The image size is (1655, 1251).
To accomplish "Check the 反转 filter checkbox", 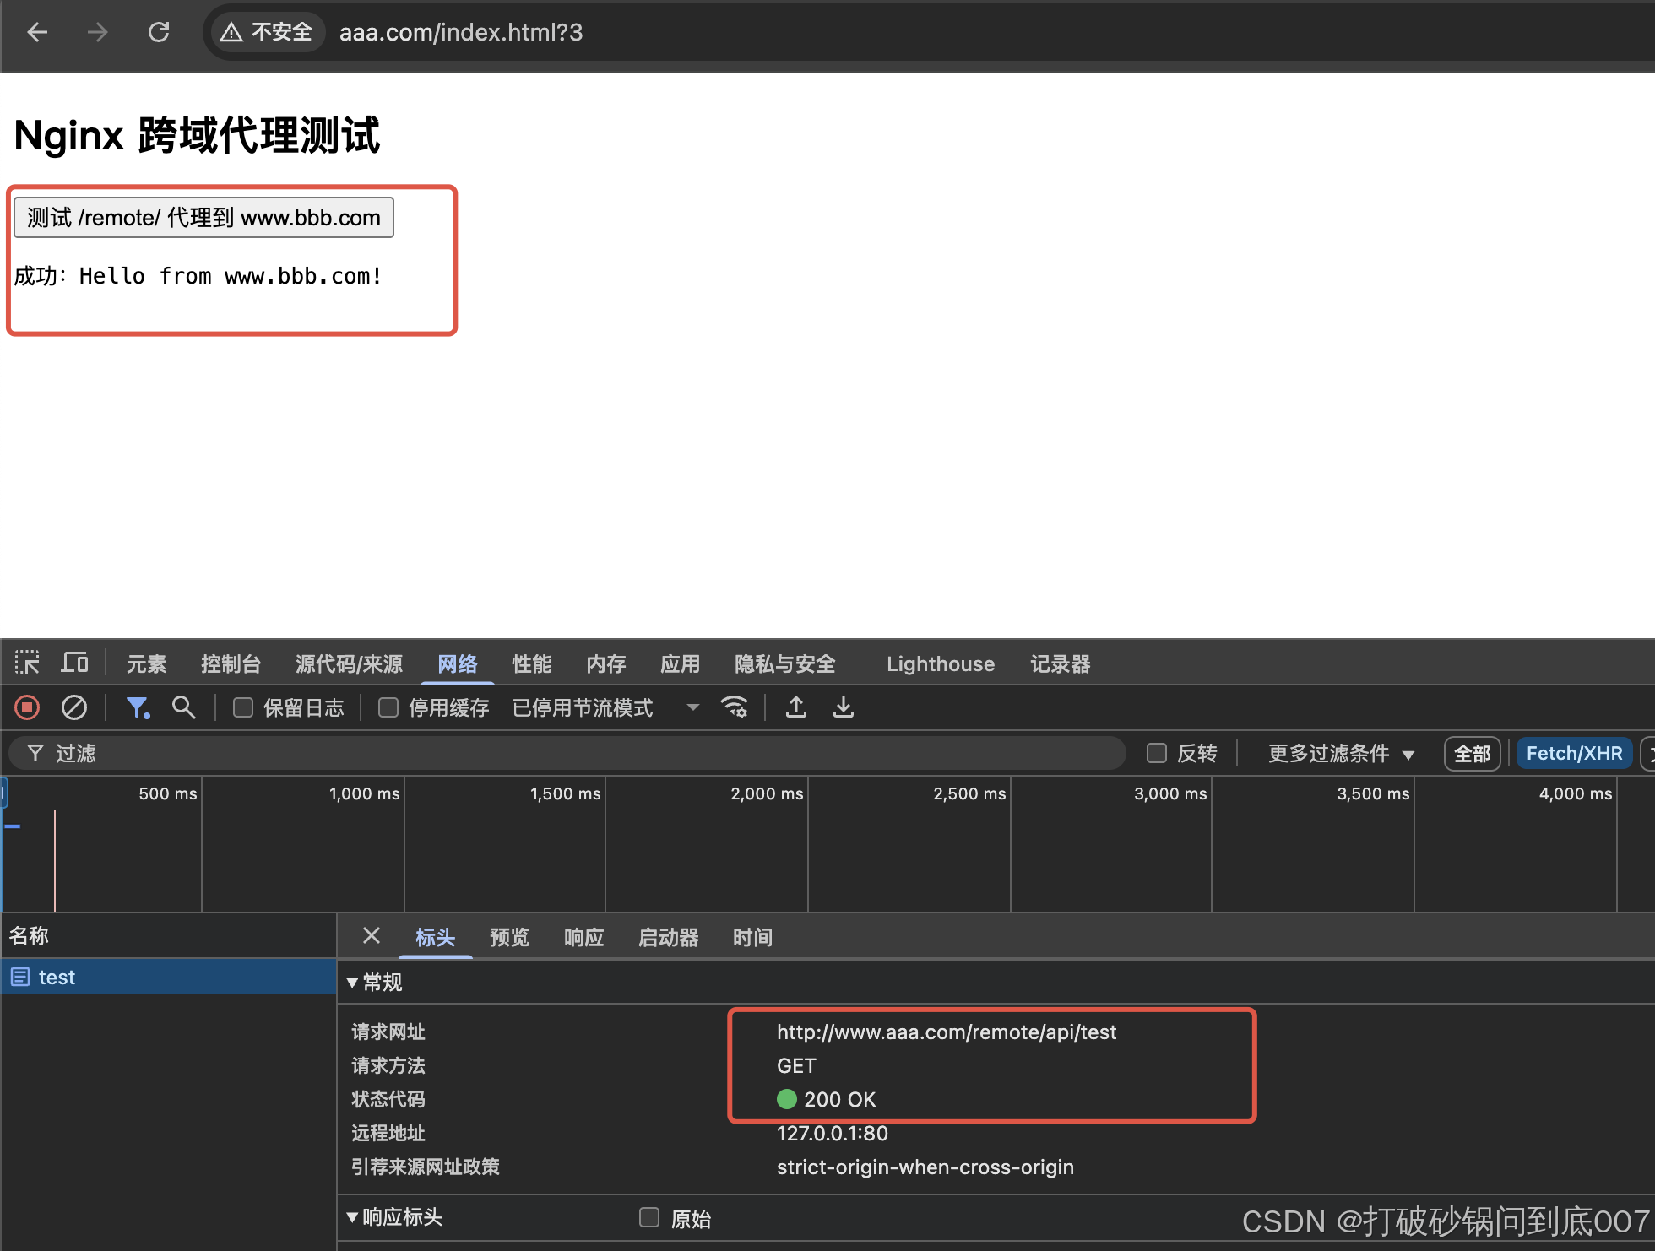I will pos(1157,753).
